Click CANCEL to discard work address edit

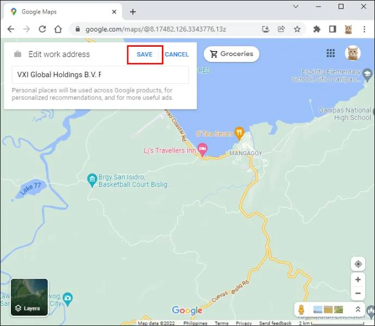coord(177,54)
